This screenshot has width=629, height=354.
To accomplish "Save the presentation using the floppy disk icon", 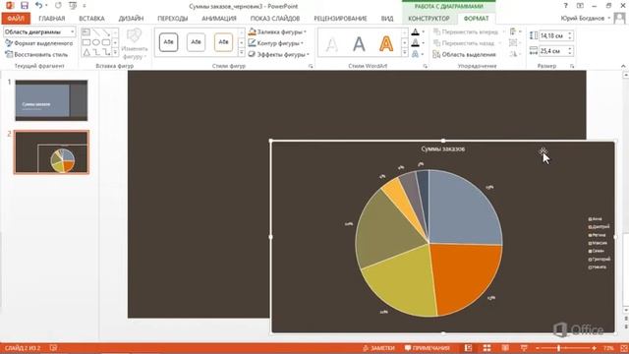I will pos(24,6).
